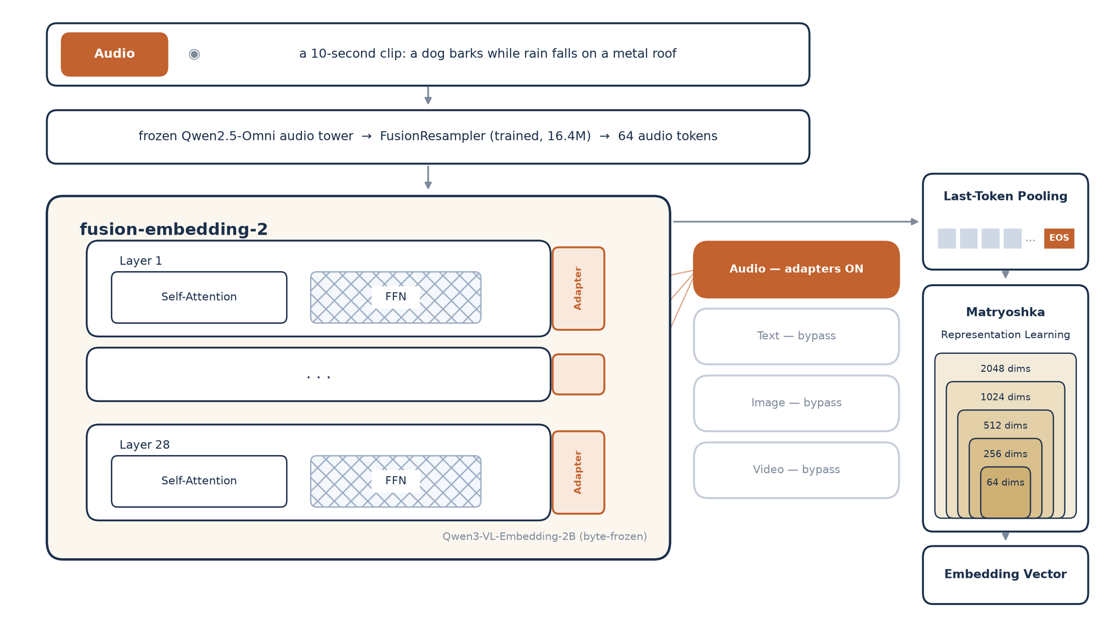The width and height of the screenshot is (1115, 633).
Task: Click the orange EOS token
Action: pyautogui.click(x=1059, y=238)
